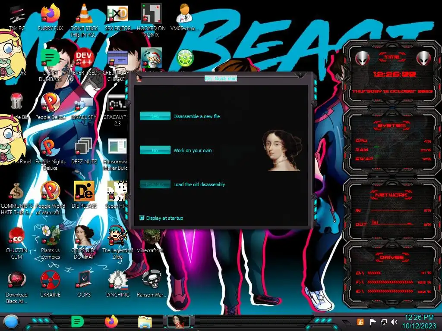The height and width of the screenshot is (331, 442).
Task: Open the OOPS laptop desktop icon
Action: (84, 280)
